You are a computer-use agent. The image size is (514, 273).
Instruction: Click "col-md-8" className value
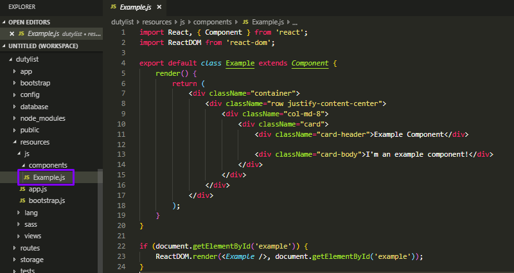pos(304,114)
